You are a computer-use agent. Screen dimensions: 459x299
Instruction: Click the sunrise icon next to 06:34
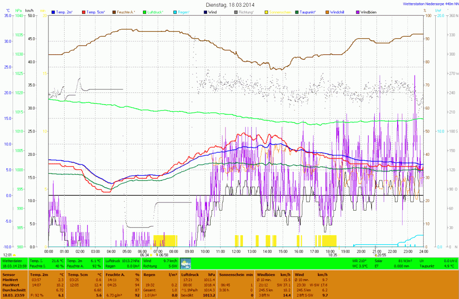tap(151, 255)
